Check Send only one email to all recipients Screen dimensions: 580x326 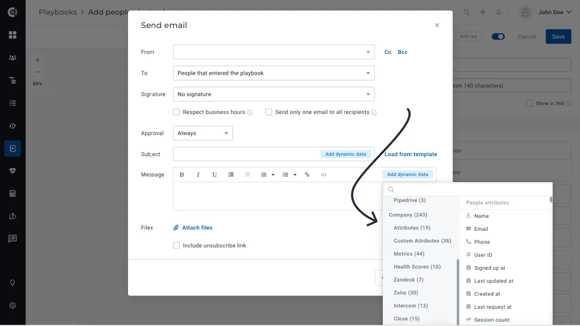269,112
